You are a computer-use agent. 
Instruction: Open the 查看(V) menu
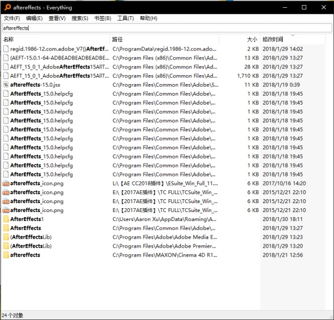tap(57, 18)
